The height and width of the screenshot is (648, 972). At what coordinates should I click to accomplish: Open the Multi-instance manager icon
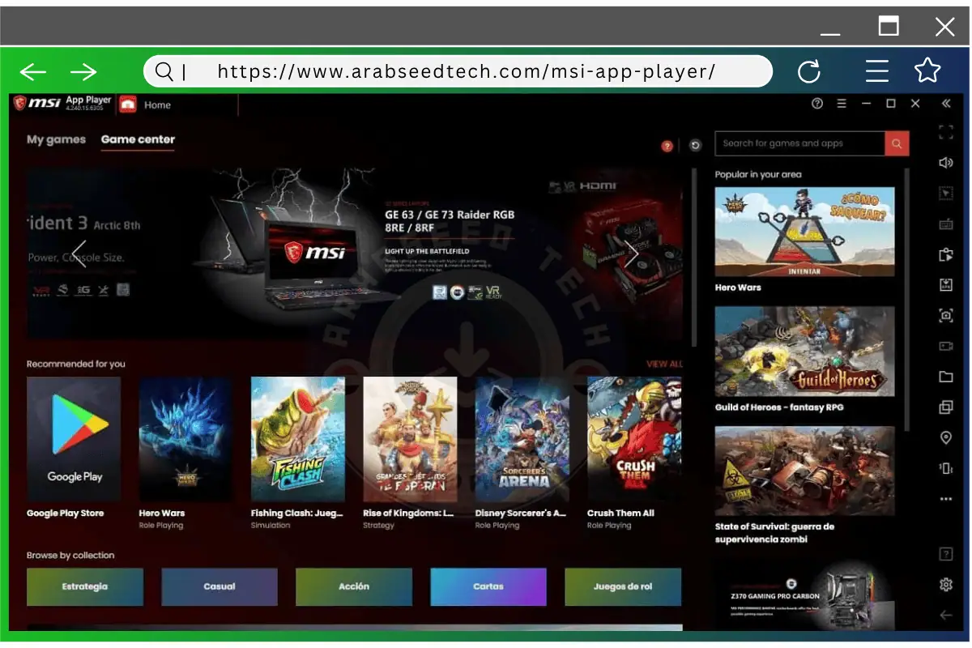coord(945,407)
